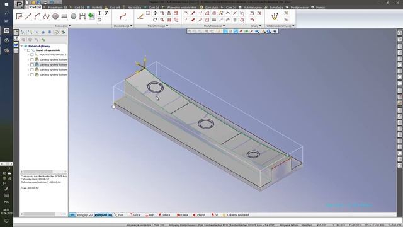The height and width of the screenshot is (227, 403).
Task: Select the dimension measurement tool
Action: click(x=82, y=16)
